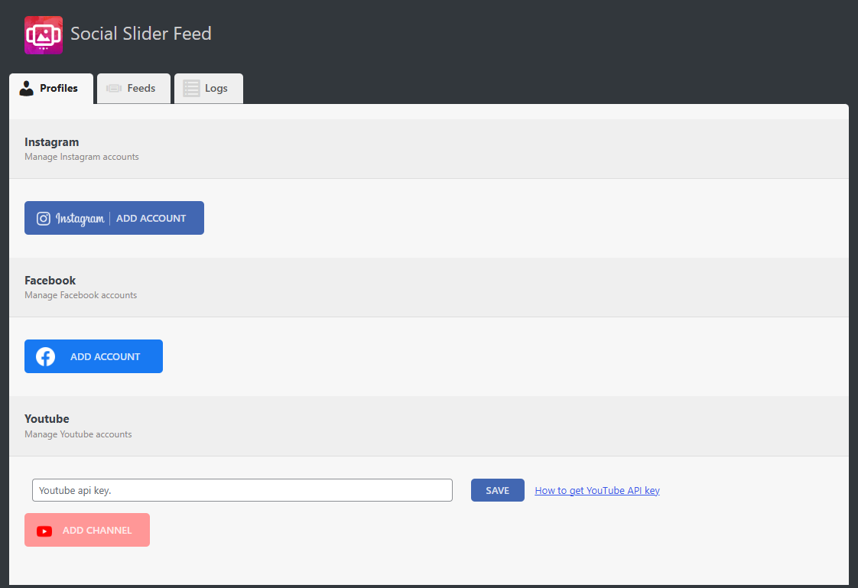Click the Instagram camera glyph on Add Account
Screen dimensions: 858x588
click(x=44, y=218)
